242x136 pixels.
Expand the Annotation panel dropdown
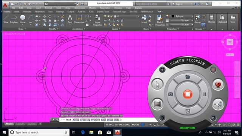click(79, 29)
